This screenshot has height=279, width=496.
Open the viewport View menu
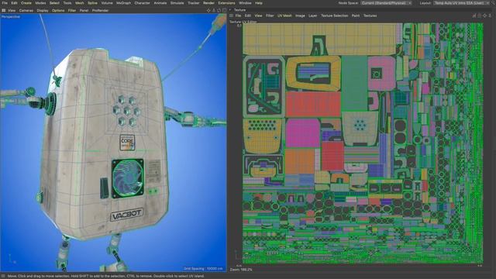(x=12, y=10)
